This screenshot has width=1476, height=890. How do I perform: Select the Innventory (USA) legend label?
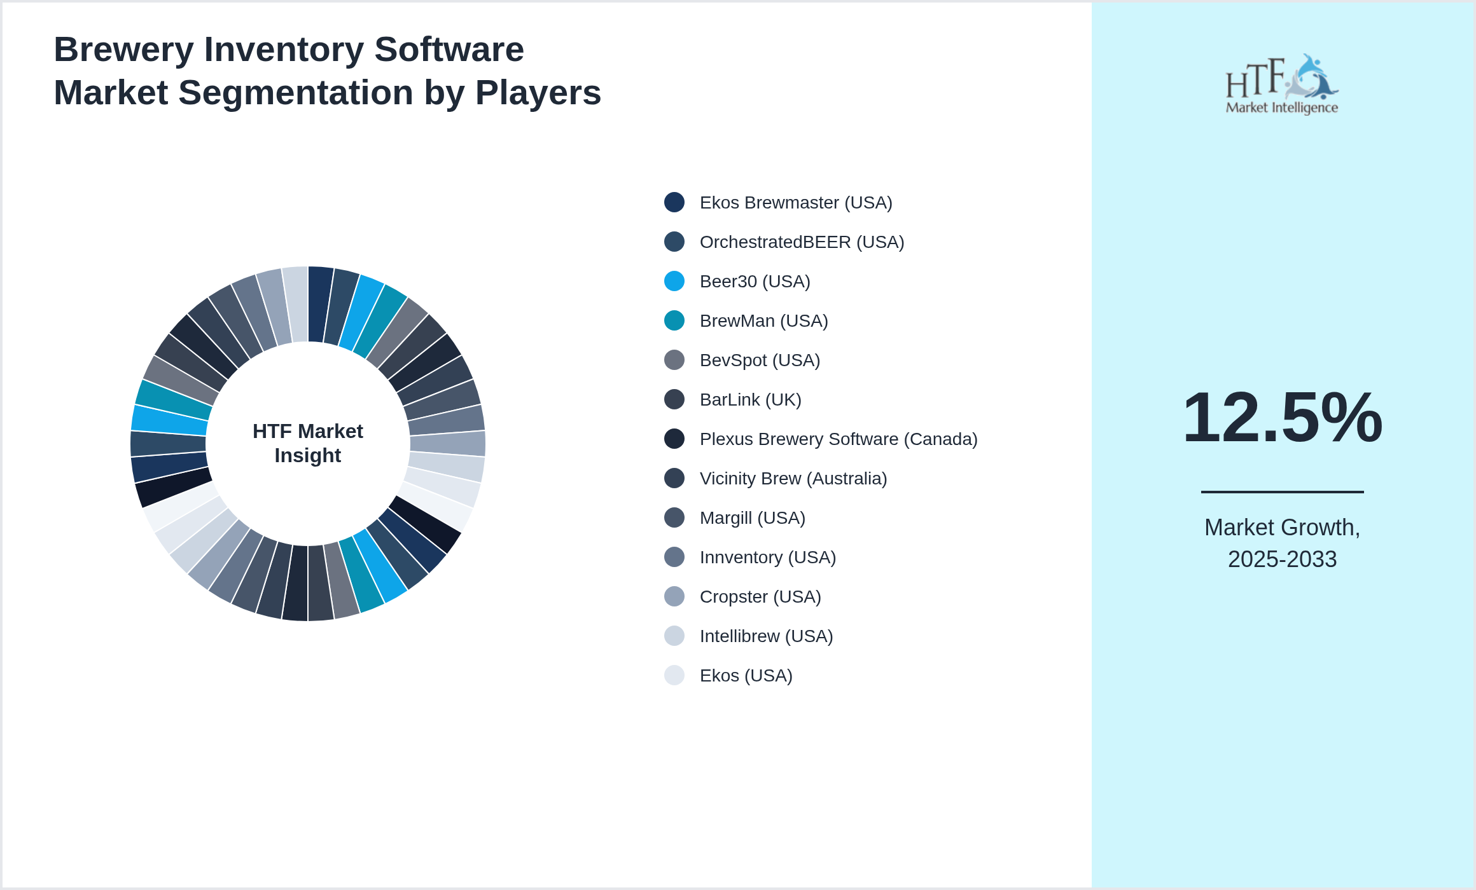768,558
